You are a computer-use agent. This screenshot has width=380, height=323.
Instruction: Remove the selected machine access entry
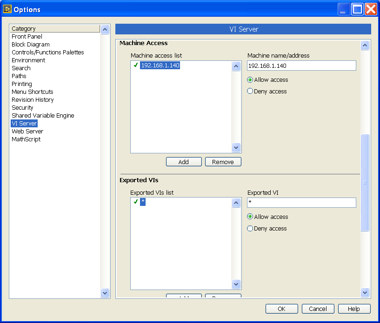[223, 162]
